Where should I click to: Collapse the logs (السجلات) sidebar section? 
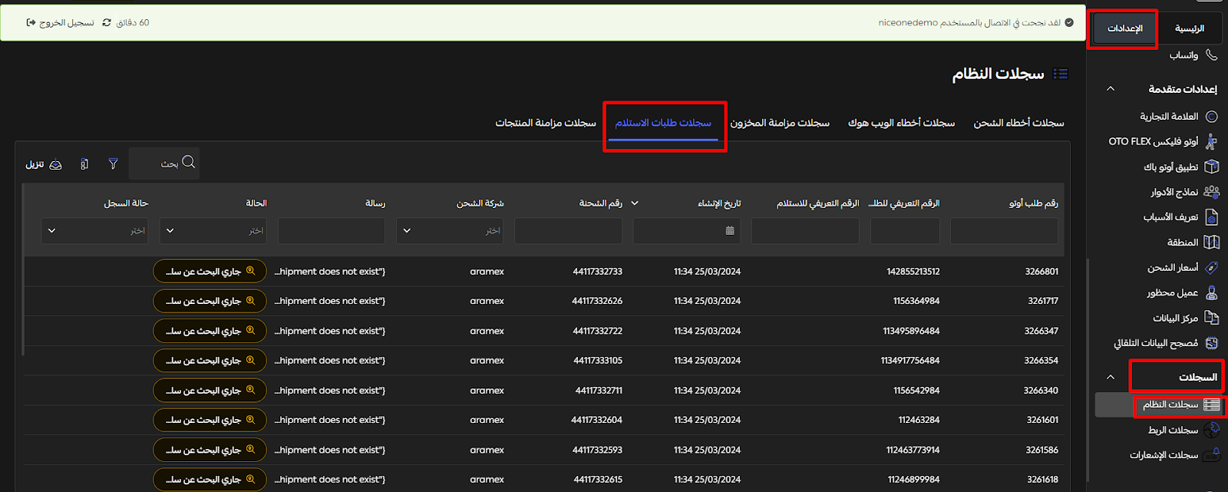tap(1111, 377)
